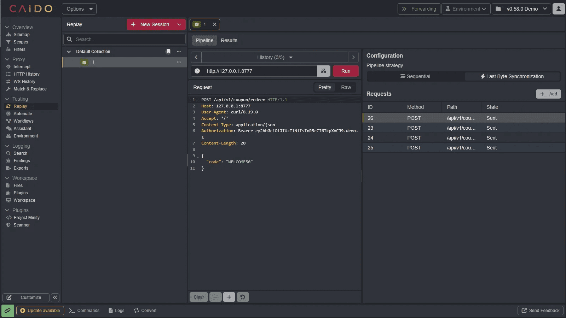Open History (3/3) dropdown
The height and width of the screenshot is (318, 566).
point(275,57)
